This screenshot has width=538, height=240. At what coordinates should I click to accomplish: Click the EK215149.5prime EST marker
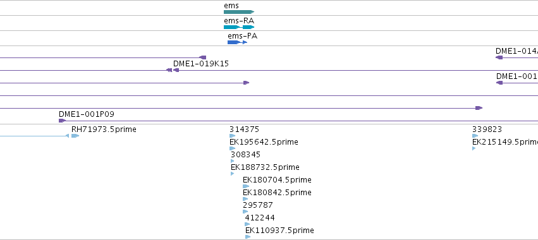click(474, 148)
